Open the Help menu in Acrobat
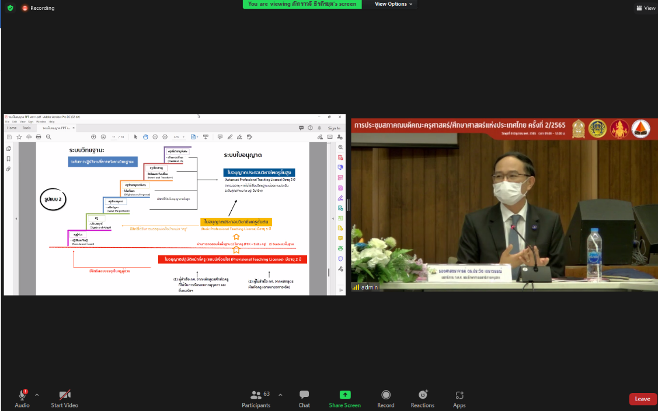658x411 pixels. (x=51, y=121)
